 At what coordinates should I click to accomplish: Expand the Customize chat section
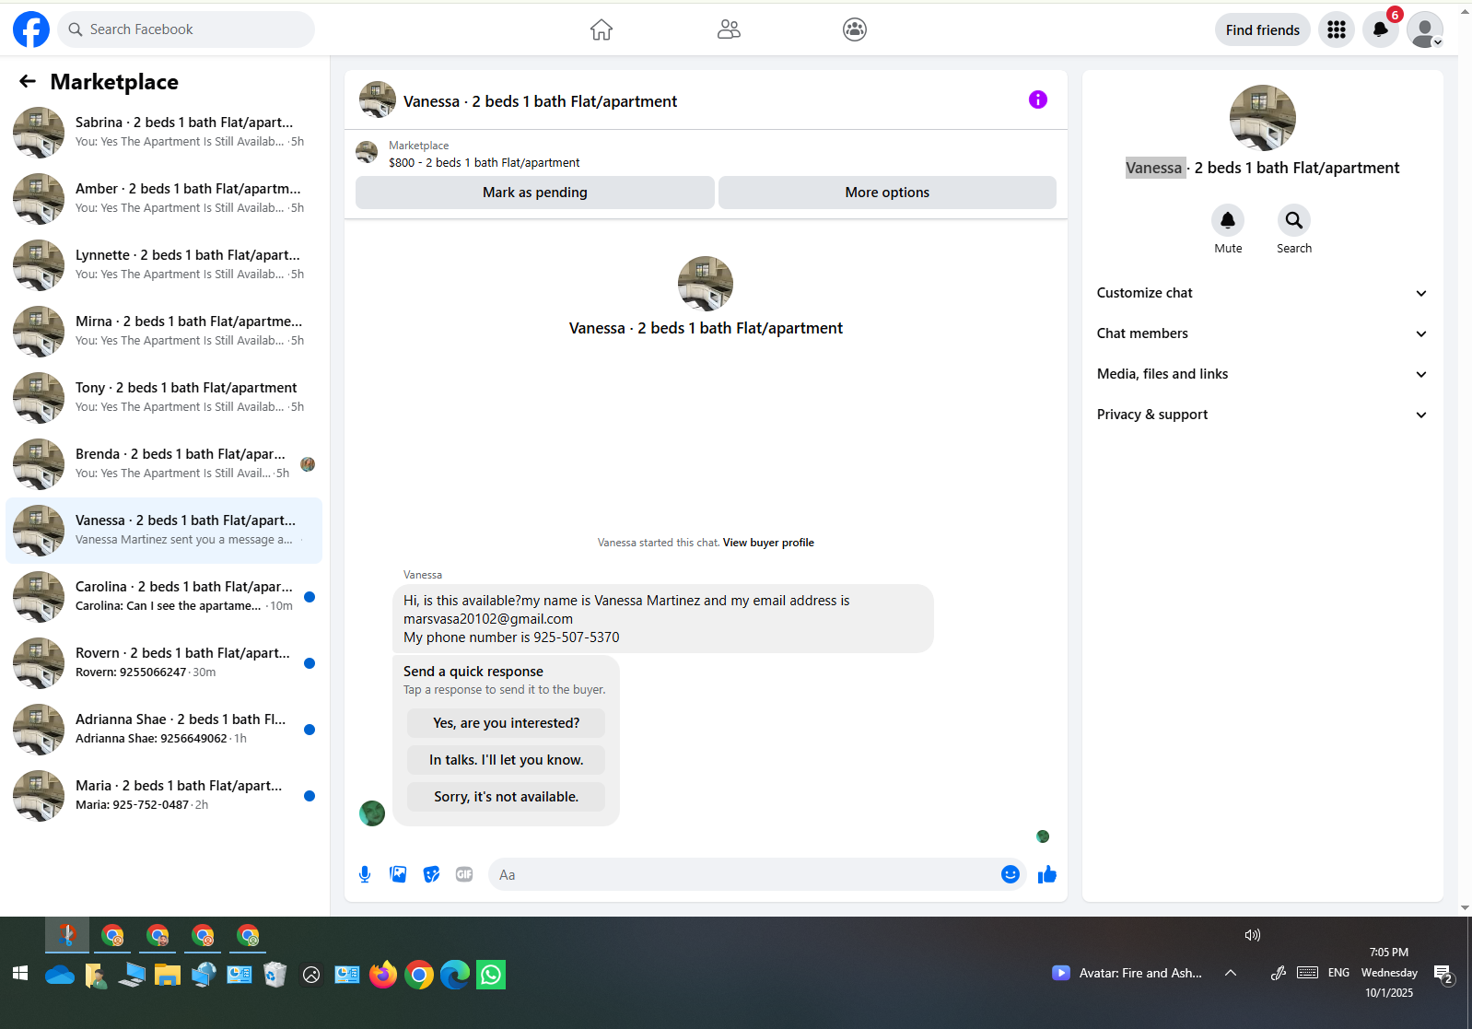(x=1263, y=293)
